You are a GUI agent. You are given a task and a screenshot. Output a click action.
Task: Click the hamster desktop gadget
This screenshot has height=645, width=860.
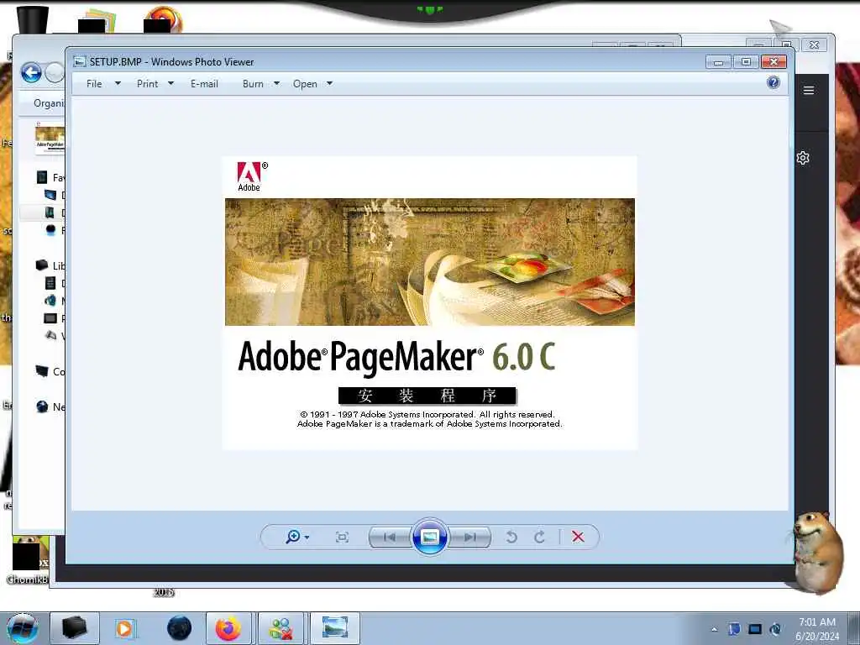click(x=816, y=553)
